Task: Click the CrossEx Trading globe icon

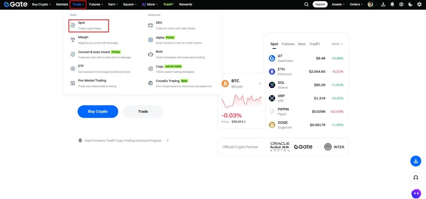Action: 151,83
